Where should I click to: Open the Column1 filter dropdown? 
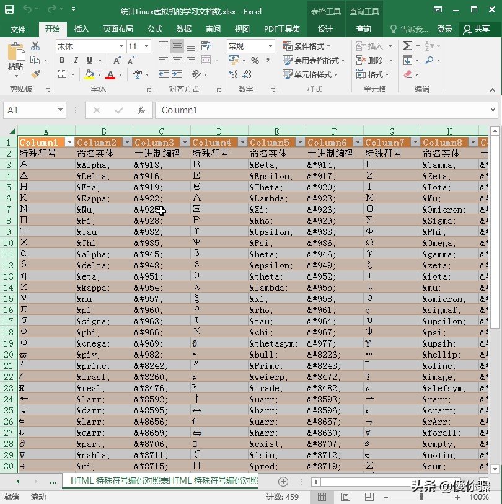[x=70, y=142]
